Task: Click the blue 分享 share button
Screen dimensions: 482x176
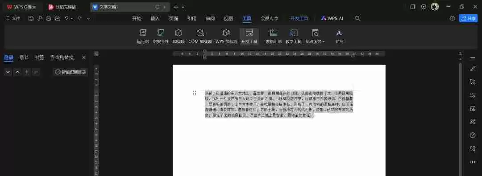Action: pyautogui.click(x=468, y=18)
